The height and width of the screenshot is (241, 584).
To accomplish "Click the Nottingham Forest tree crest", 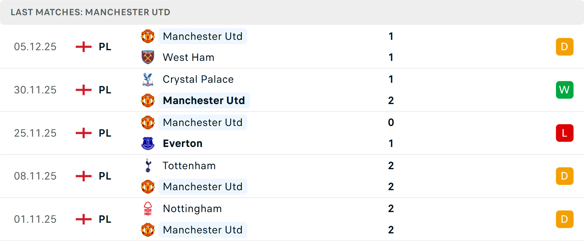I will pos(148,209).
